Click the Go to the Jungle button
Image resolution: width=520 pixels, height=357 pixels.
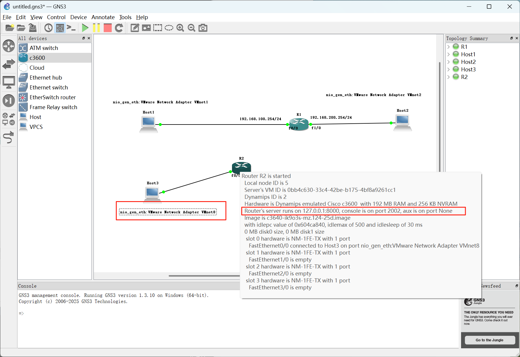[490, 340]
